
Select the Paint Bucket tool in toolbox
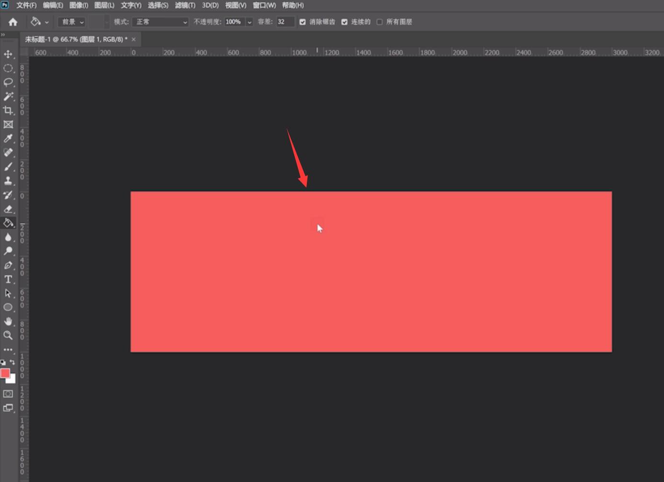coord(8,223)
